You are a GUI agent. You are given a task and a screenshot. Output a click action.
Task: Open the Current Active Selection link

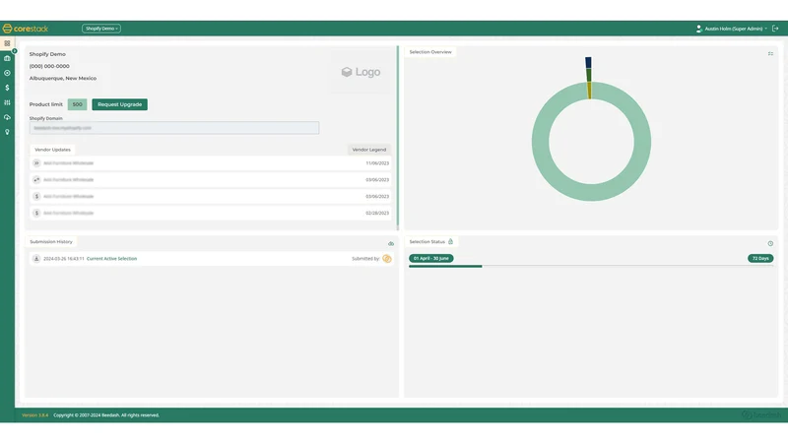[x=111, y=259]
